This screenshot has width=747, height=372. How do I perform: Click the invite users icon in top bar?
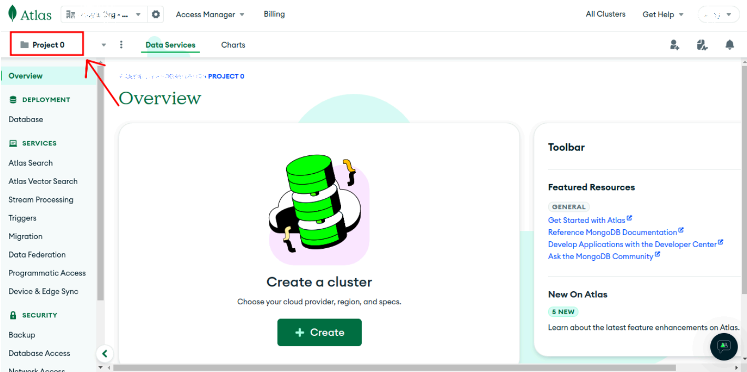coord(675,45)
